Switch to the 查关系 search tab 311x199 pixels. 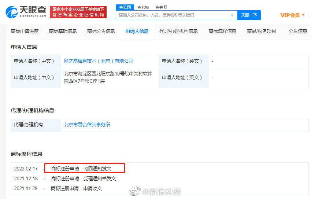[161, 7]
